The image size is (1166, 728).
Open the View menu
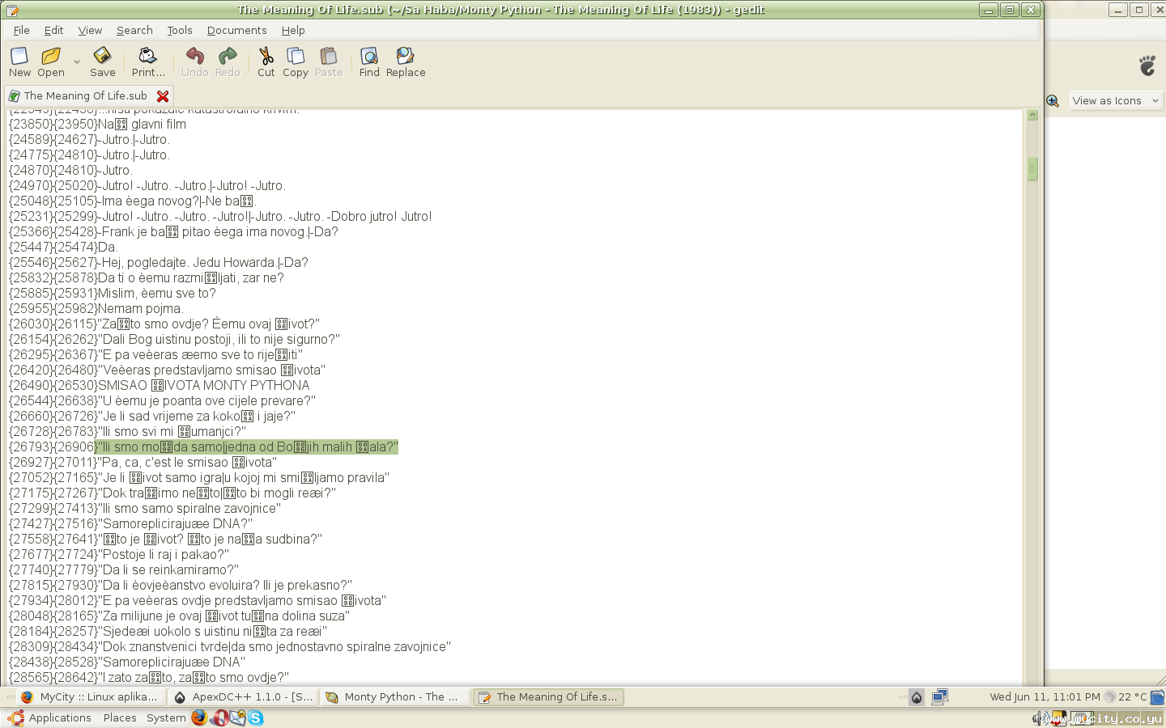90,30
